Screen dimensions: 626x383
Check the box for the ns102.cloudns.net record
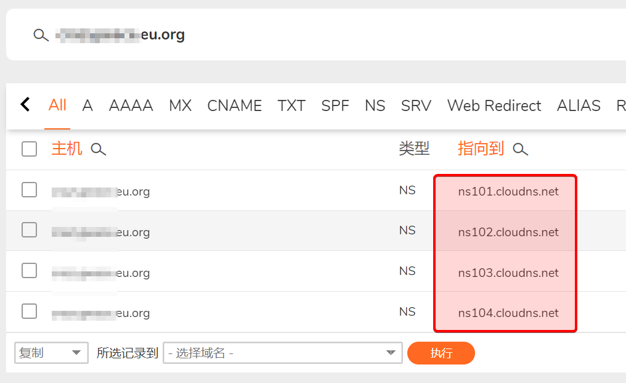point(29,230)
